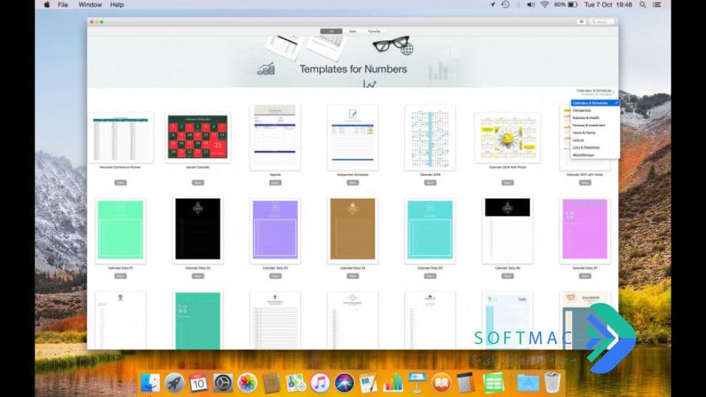Select purple Calendar Daily 03 thumbnail

[x=275, y=231]
